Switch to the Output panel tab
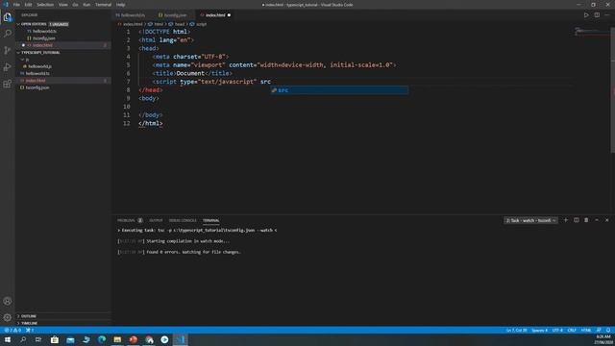The height and width of the screenshot is (346, 615). pyautogui.click(x=156, y=220)
